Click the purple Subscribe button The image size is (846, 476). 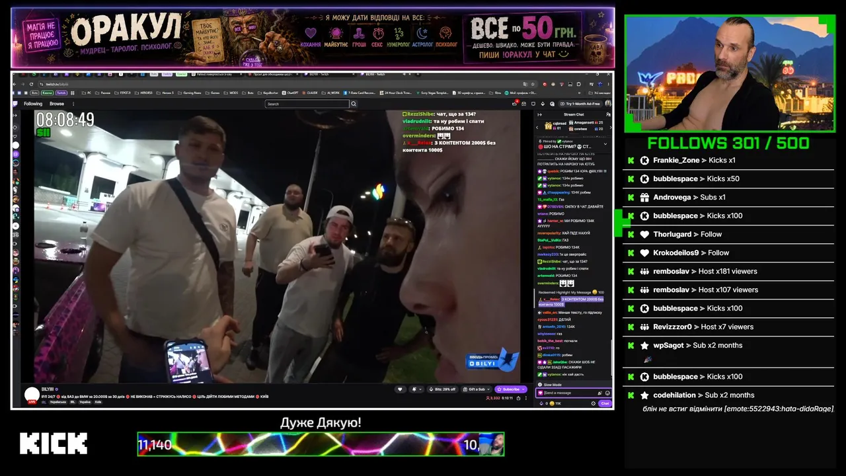(510, 389)
